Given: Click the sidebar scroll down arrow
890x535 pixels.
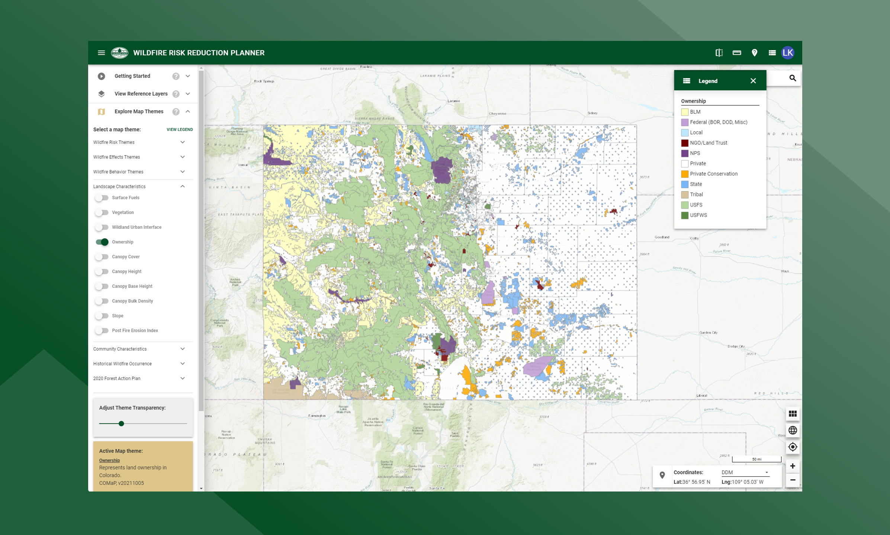Looking at the screenshot, I should coord(201,489).
